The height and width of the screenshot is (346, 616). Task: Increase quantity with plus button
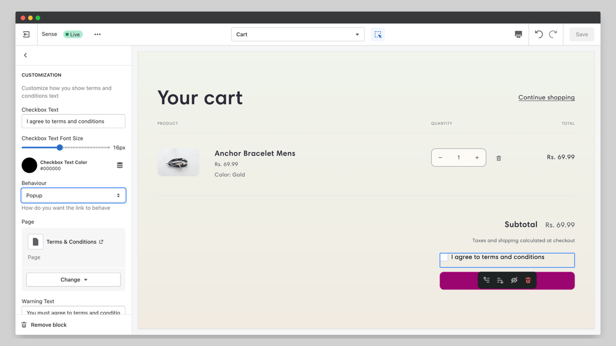click(477, 158)
